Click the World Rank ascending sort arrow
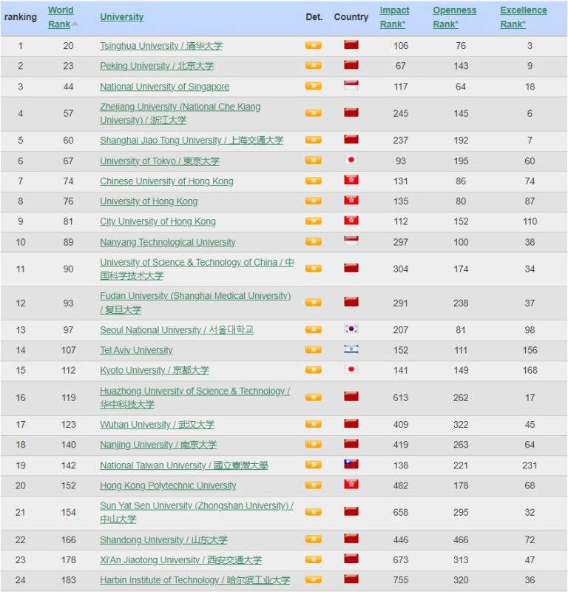568x592 pixels. pos(75,24)
